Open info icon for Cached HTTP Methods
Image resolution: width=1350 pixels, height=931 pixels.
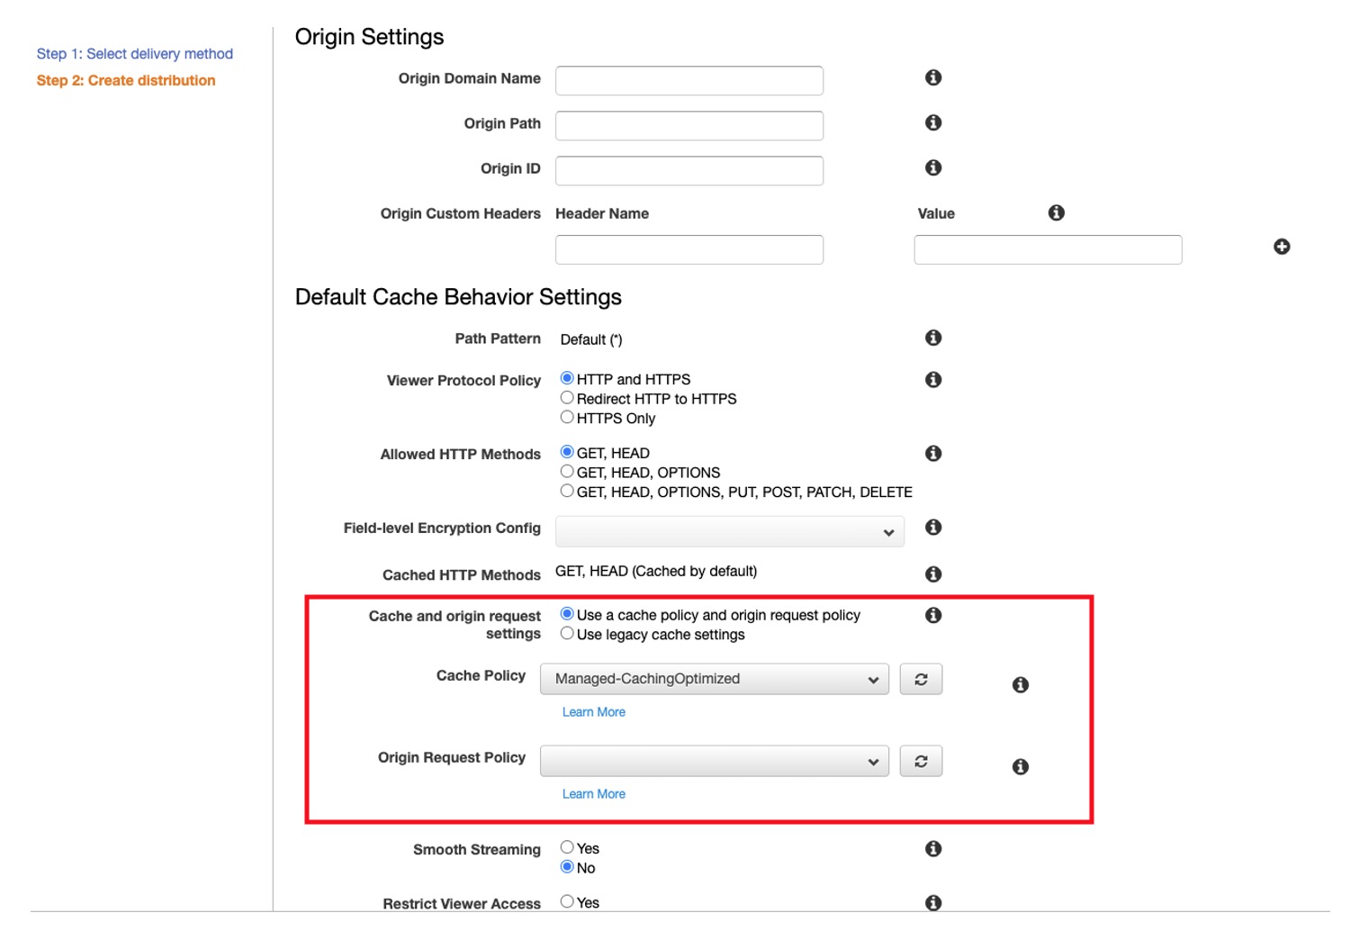pyautogui.click(x=933, y=574)
